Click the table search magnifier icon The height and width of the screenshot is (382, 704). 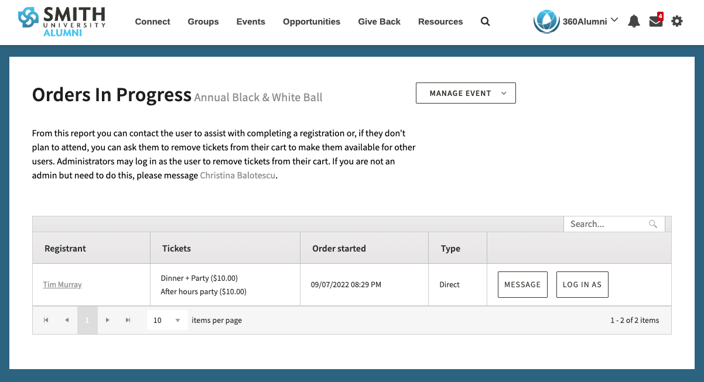click(652, 224)
